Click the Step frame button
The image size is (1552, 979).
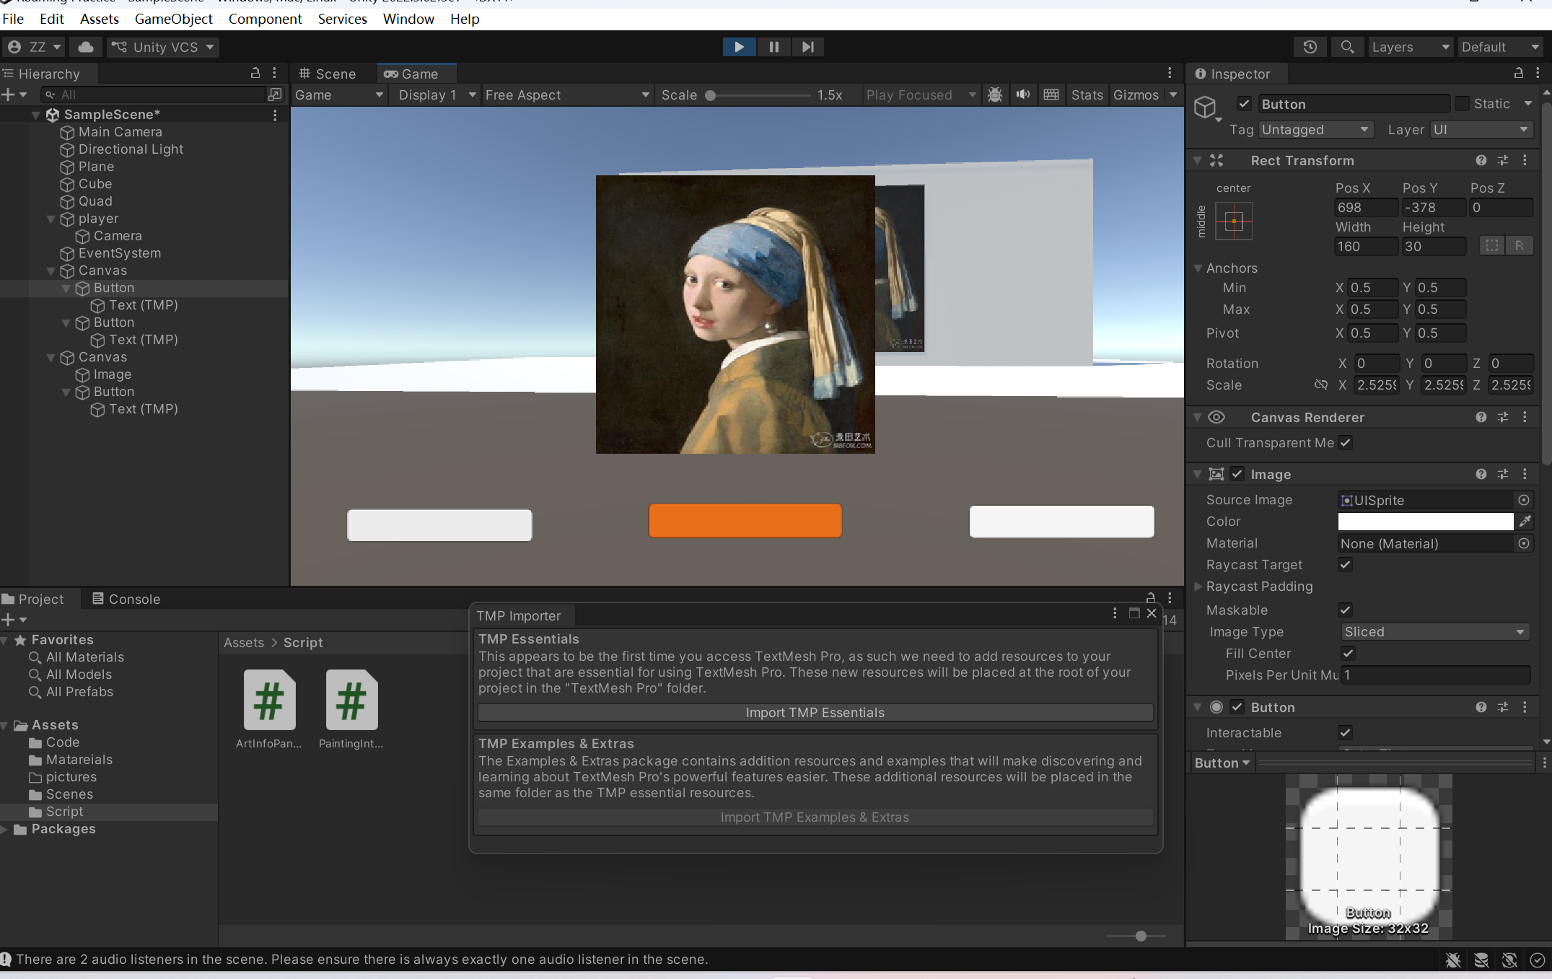807,47
